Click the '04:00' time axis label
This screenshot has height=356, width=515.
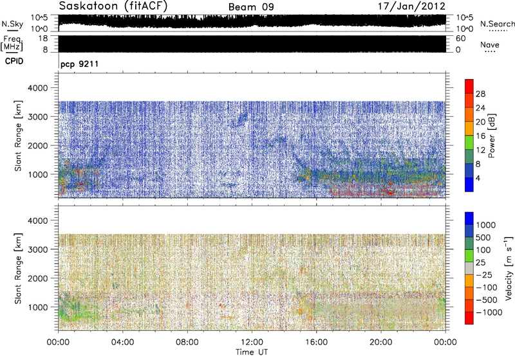[122, 343]
